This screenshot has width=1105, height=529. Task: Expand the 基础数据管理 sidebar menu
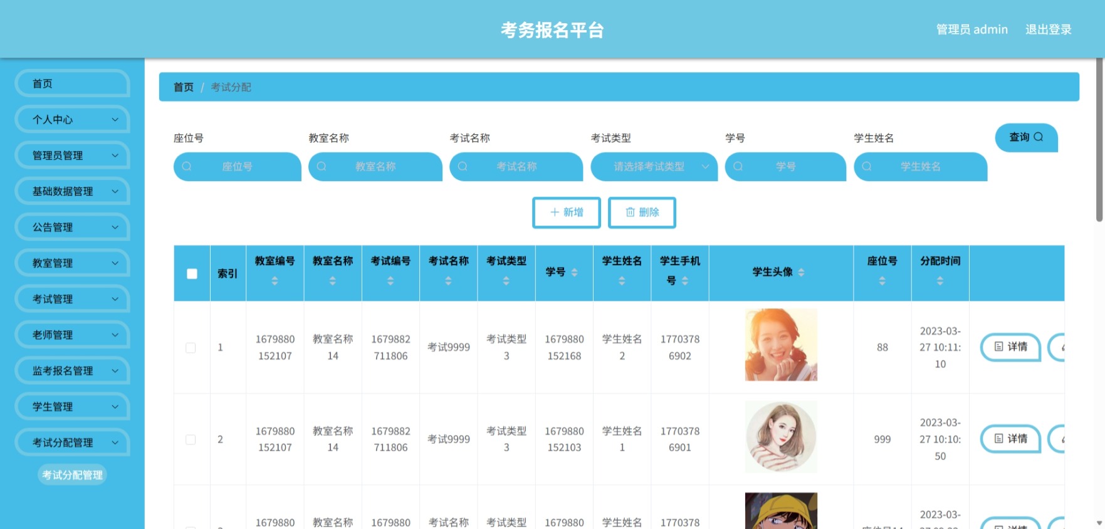(x=72, y=191)
